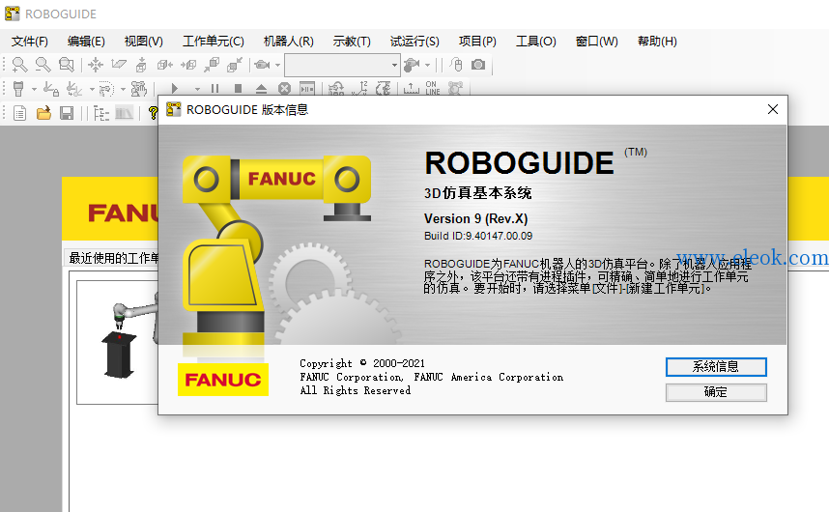This screenshot has height=512, width=829.
Task: Click the video record camera icon
Action: click(412, 65)
